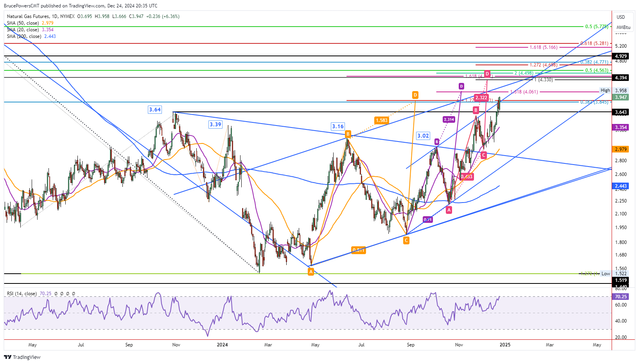Screen dimensions: 639x364
Task: Click the TradingView logo at bottom left
Action: tap(22, 357)
